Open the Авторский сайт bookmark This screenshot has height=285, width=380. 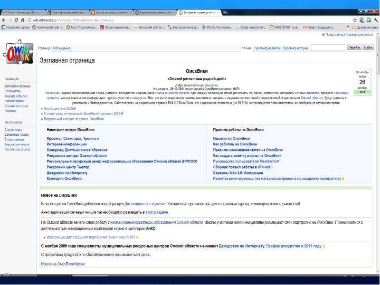pos(150,28)
